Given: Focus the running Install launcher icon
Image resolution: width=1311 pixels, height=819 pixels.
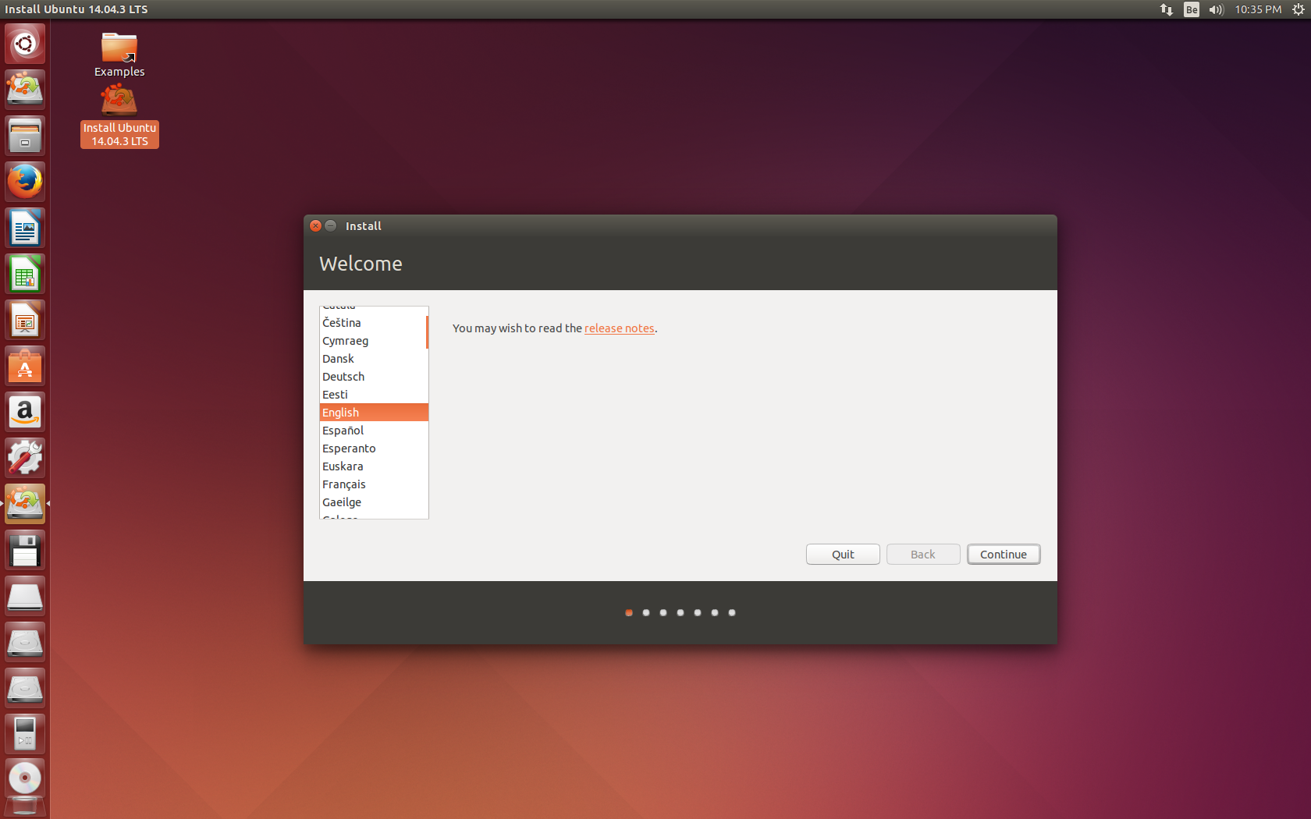Looking at the screenshot, I should pyautogui.click(x=25, y=504).
